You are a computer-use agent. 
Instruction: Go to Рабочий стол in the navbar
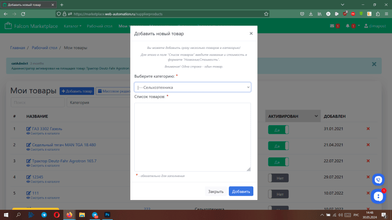[99, 26]
